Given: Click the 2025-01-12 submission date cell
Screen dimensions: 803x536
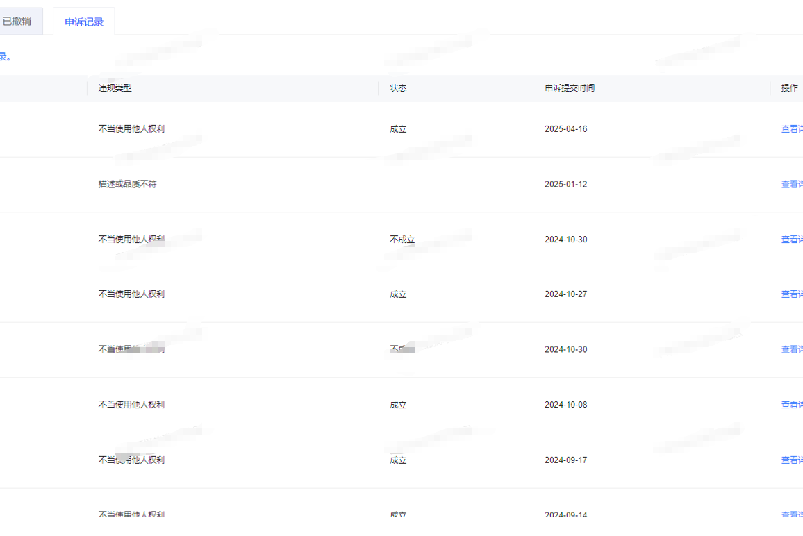Looking at the screenshot, I should [x=565, y=184].
